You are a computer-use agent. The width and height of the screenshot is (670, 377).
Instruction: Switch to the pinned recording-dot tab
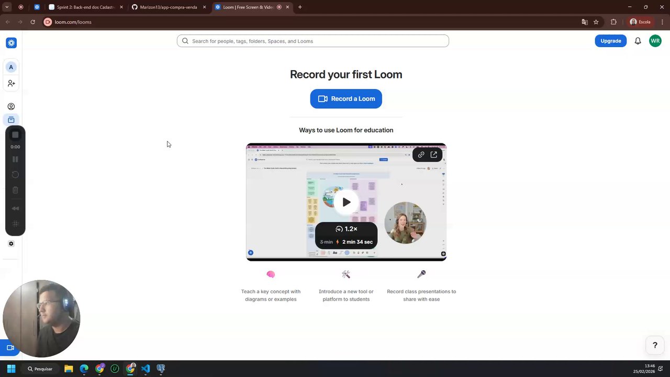coord(21,7)
